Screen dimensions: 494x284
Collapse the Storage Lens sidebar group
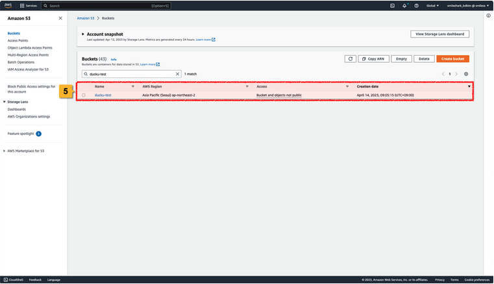click(x=5, y=102)
